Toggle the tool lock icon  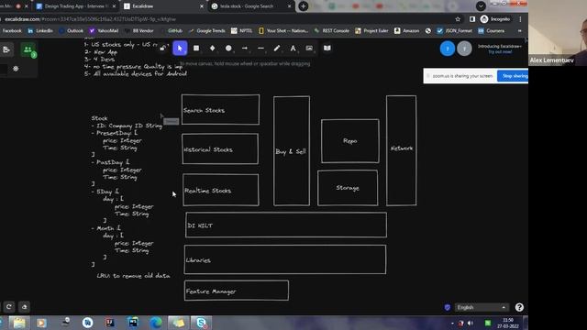163,49
